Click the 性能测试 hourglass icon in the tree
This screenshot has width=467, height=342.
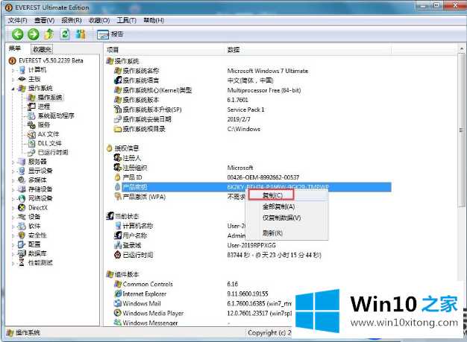pyautogui.click(x=22, y=263)
